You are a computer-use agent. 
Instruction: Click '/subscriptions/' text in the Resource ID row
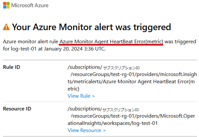pos(85,109)
